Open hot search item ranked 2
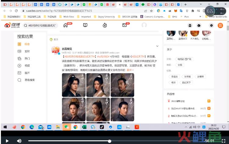Screen dimensions: 229x144 click(x=184, y=116)
